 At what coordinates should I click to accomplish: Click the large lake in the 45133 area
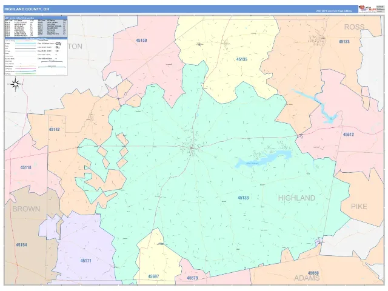pos(263,159)
